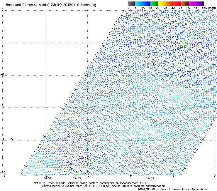
Task: Click the '-3' longitude axis label
Action: click(172, 176)
